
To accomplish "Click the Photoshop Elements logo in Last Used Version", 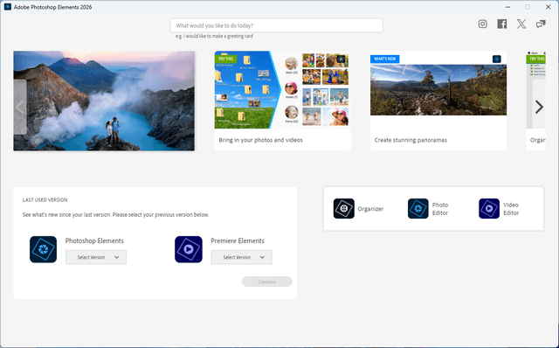I will pyautogui.click(x=43, y=249).
